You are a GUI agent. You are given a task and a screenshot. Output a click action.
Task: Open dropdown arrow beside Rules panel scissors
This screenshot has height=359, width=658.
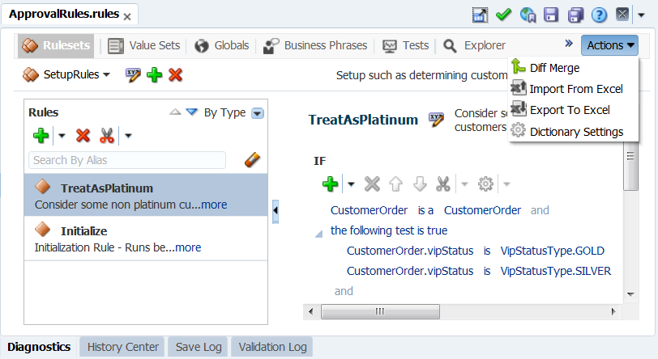coord(128,136)
